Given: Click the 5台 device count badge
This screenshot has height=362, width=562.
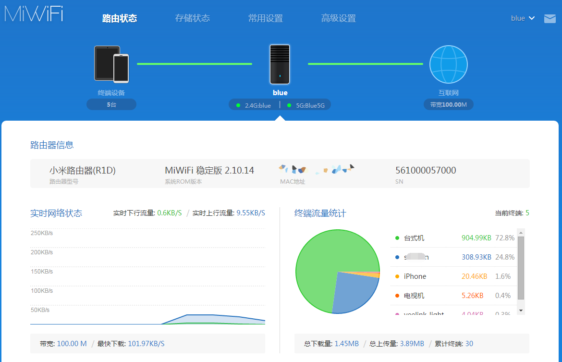Looking at the screenshot, I should (111, 104).
